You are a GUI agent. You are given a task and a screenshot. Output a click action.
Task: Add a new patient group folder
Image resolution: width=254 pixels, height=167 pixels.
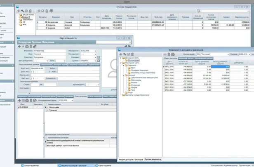pyautogui.click(x=18, y=11)
